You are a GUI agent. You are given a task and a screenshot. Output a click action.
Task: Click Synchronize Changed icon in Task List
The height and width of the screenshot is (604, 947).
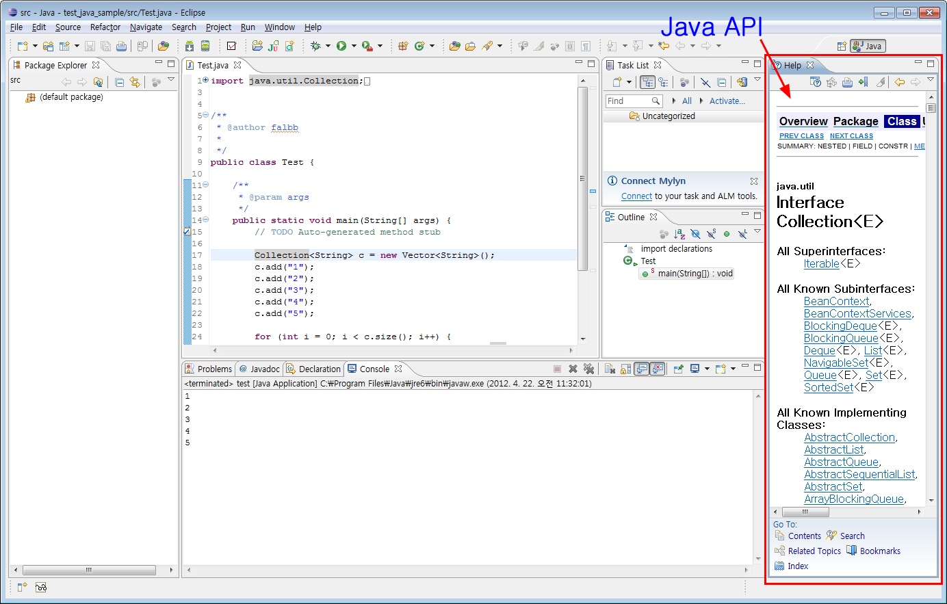pos(742,82)
